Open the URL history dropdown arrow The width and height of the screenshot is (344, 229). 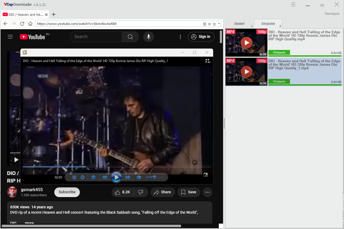219,24
